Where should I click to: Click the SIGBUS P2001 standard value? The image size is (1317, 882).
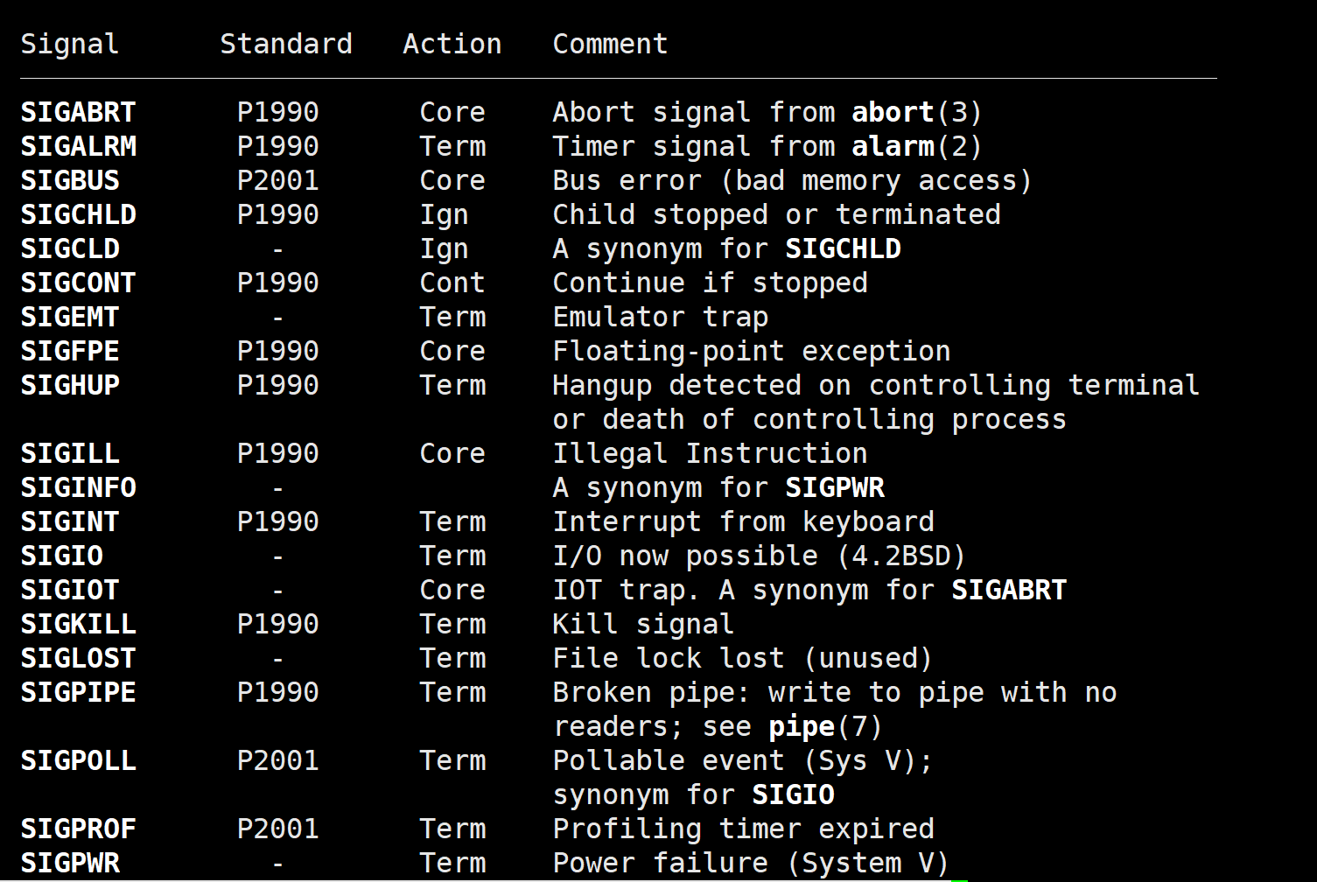pyautogui.click(x=277, y=181)
